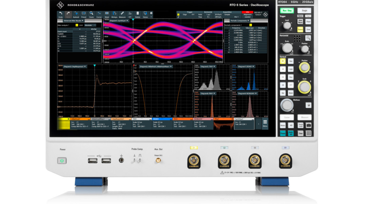Run Autoset from the toolbar

(76, 15)
